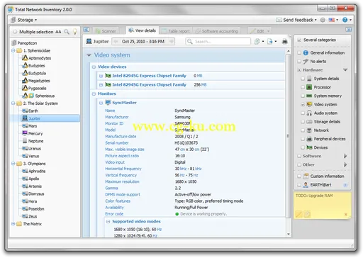Click Send feedback button
The width and height of the screenshot is (363, 258).
[296, 20]
